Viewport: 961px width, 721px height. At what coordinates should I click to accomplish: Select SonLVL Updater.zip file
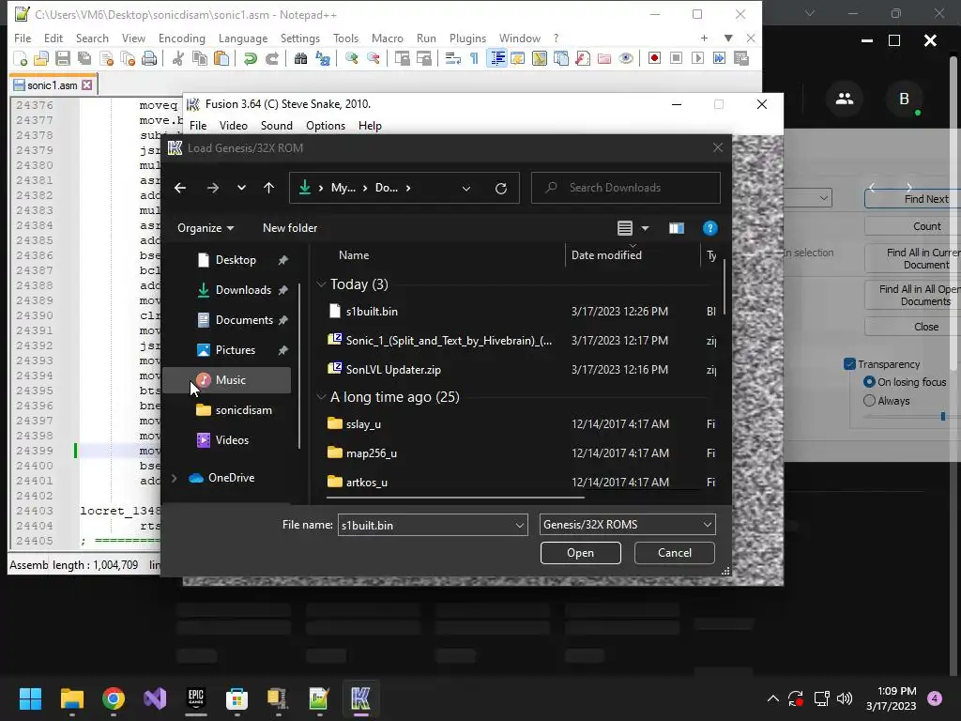(393, 370)
